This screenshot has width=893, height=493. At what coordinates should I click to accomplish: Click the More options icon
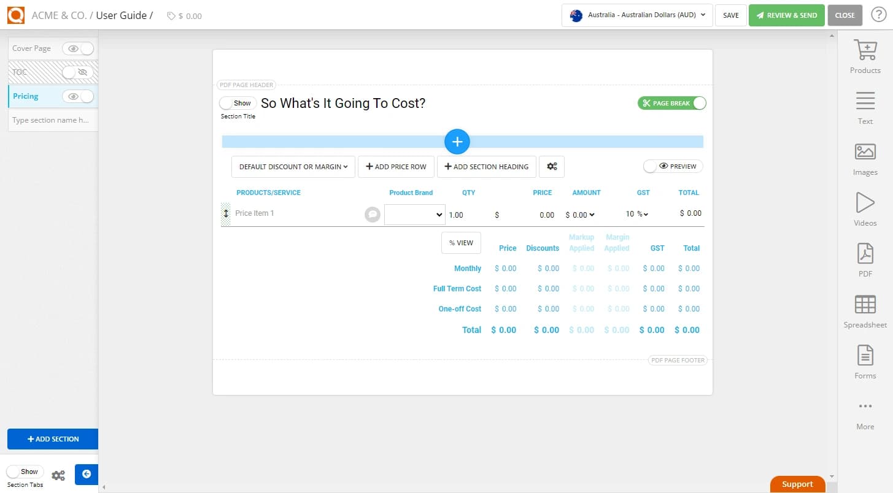tap(864, 406)
